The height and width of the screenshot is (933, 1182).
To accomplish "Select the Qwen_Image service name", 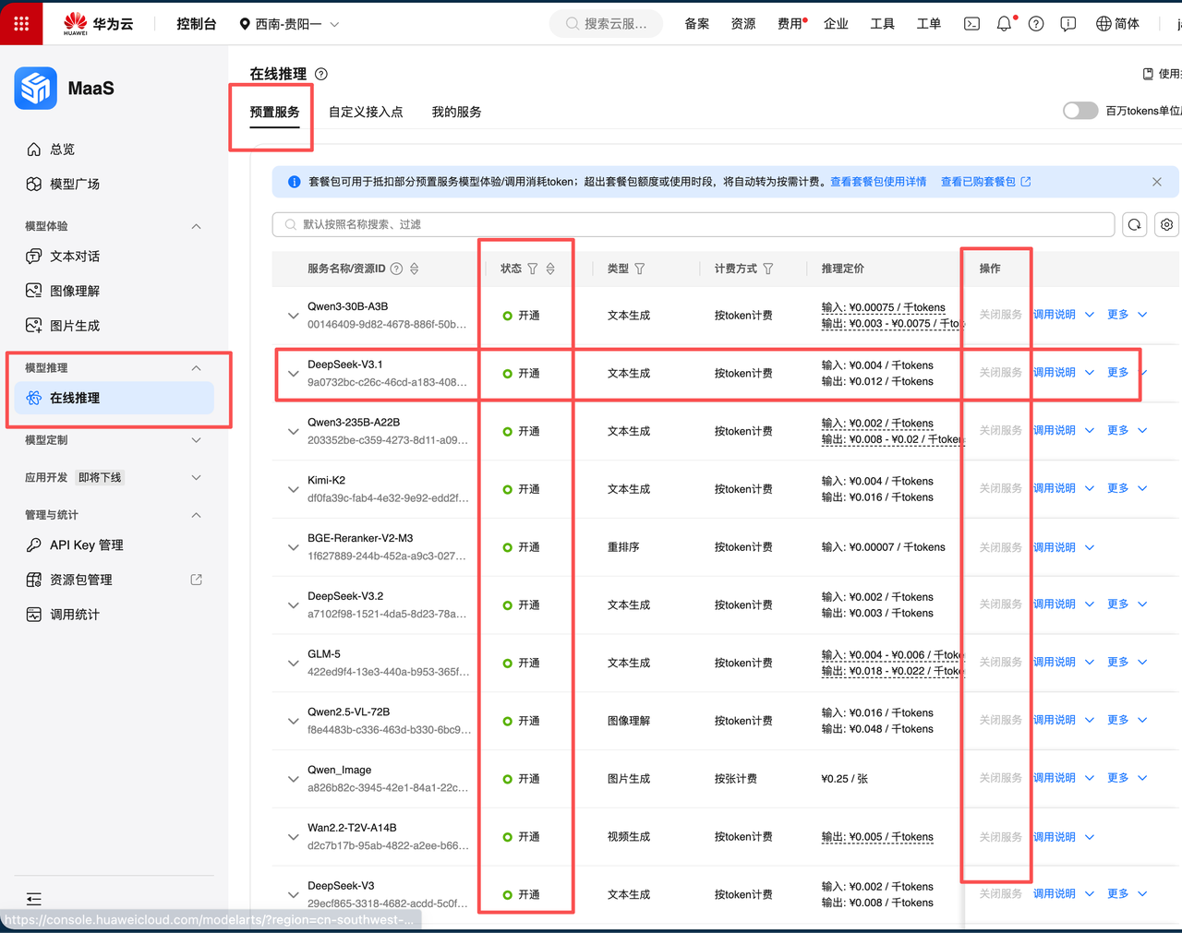I will point(340,770).
